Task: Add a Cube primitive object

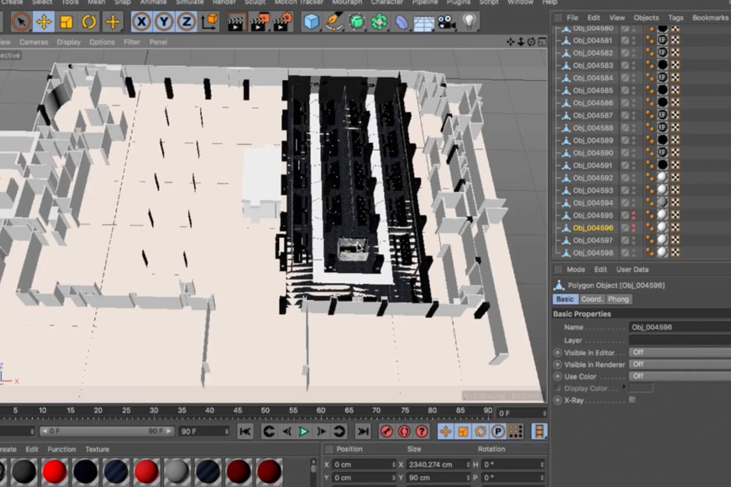Action: (x=311, y=22)
